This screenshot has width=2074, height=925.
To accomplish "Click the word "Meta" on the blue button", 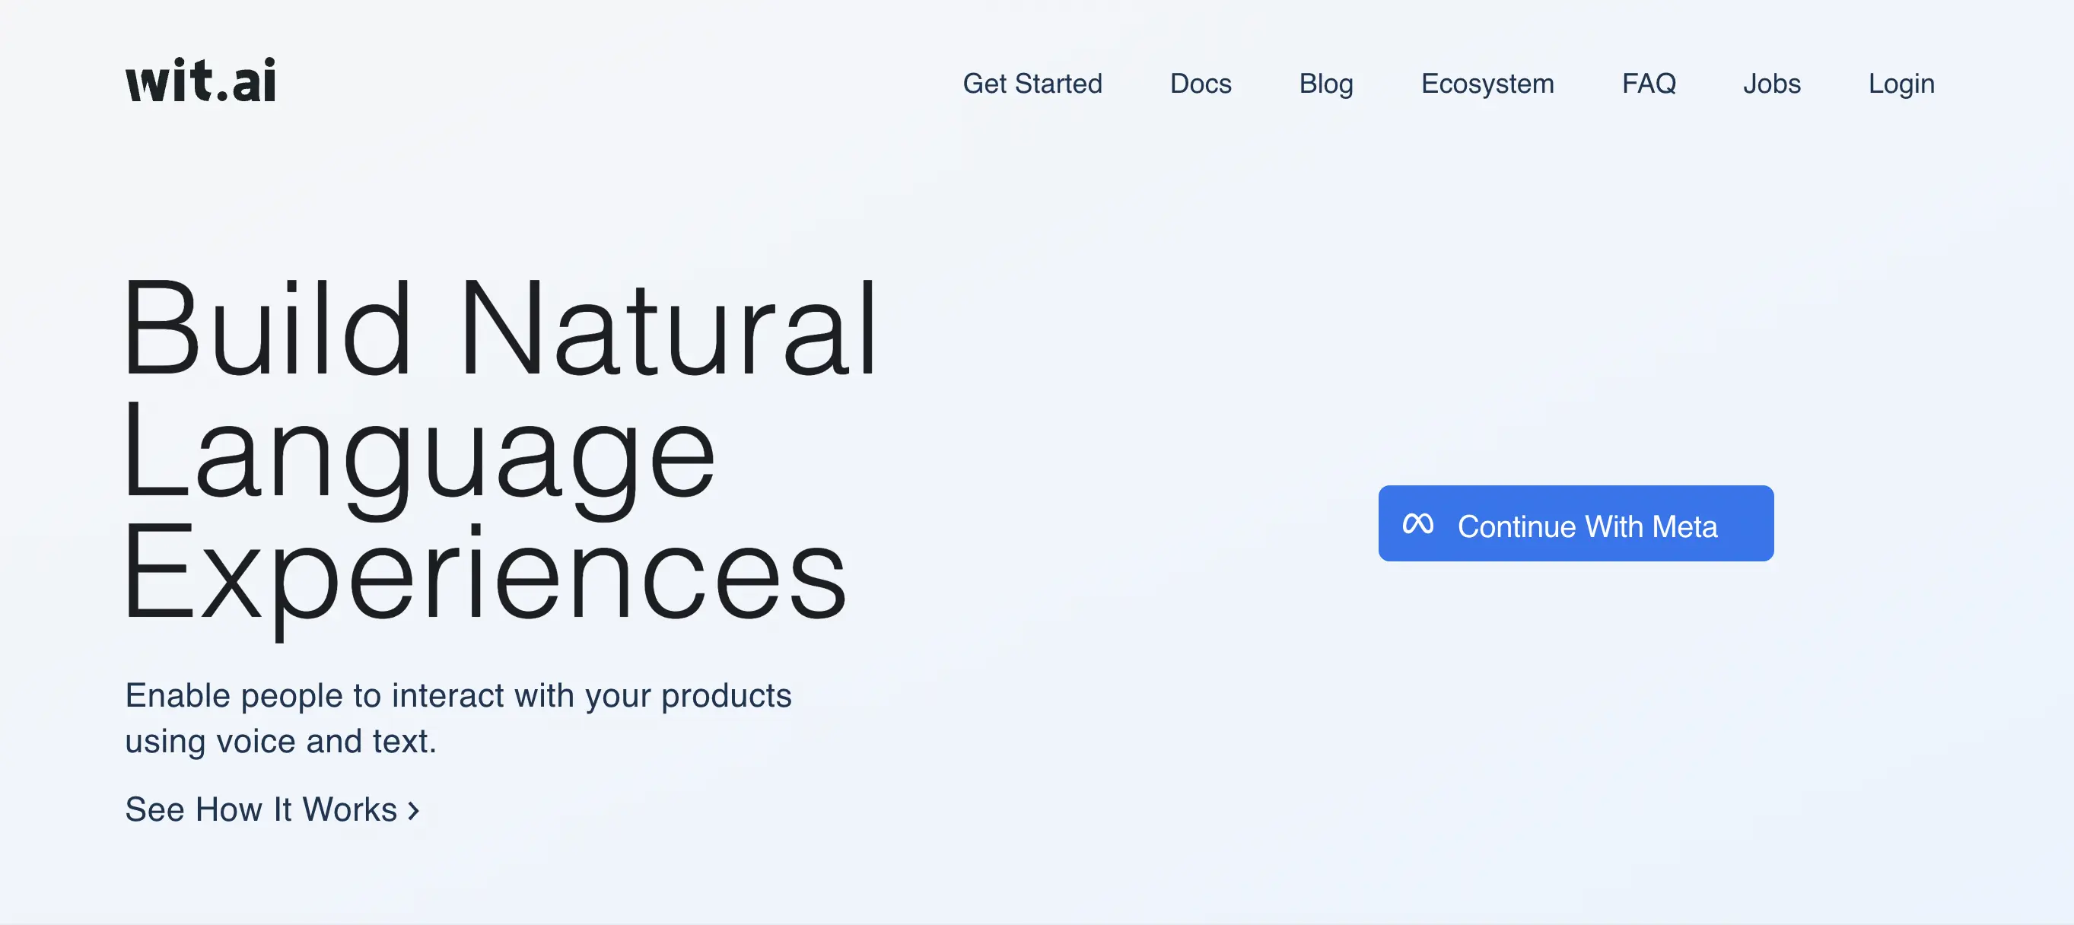I will (x=1684, y=526).
